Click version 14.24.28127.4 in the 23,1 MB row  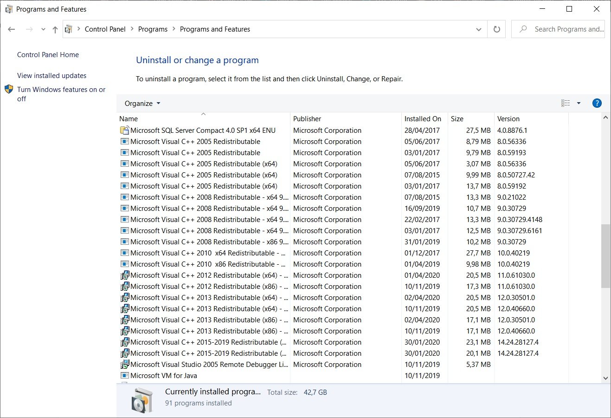click(518, 342)
